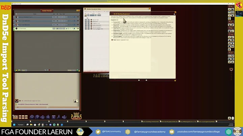Select the Darkvision goggles table row
Screen dimensions: 243x136
[97, 27]
